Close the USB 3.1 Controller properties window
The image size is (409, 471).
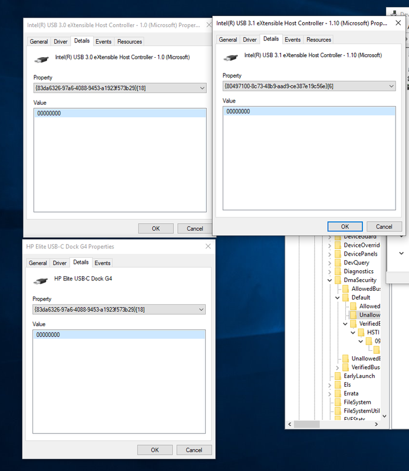tap(398, 23)
